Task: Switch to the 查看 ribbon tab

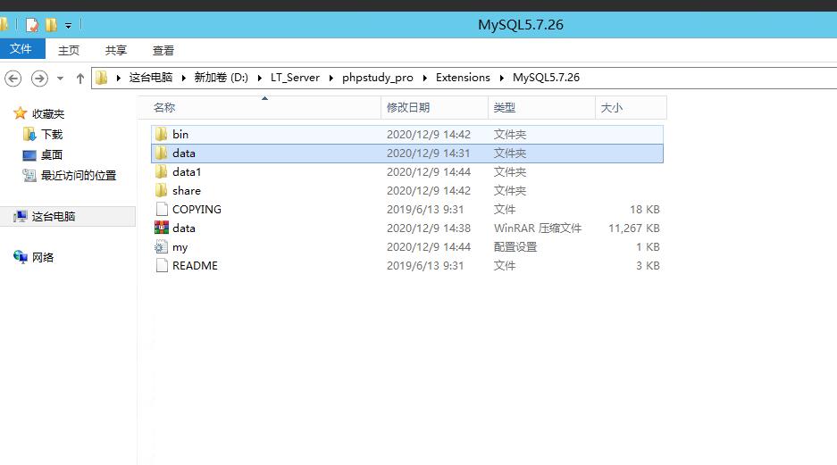Action: (163, 51)
